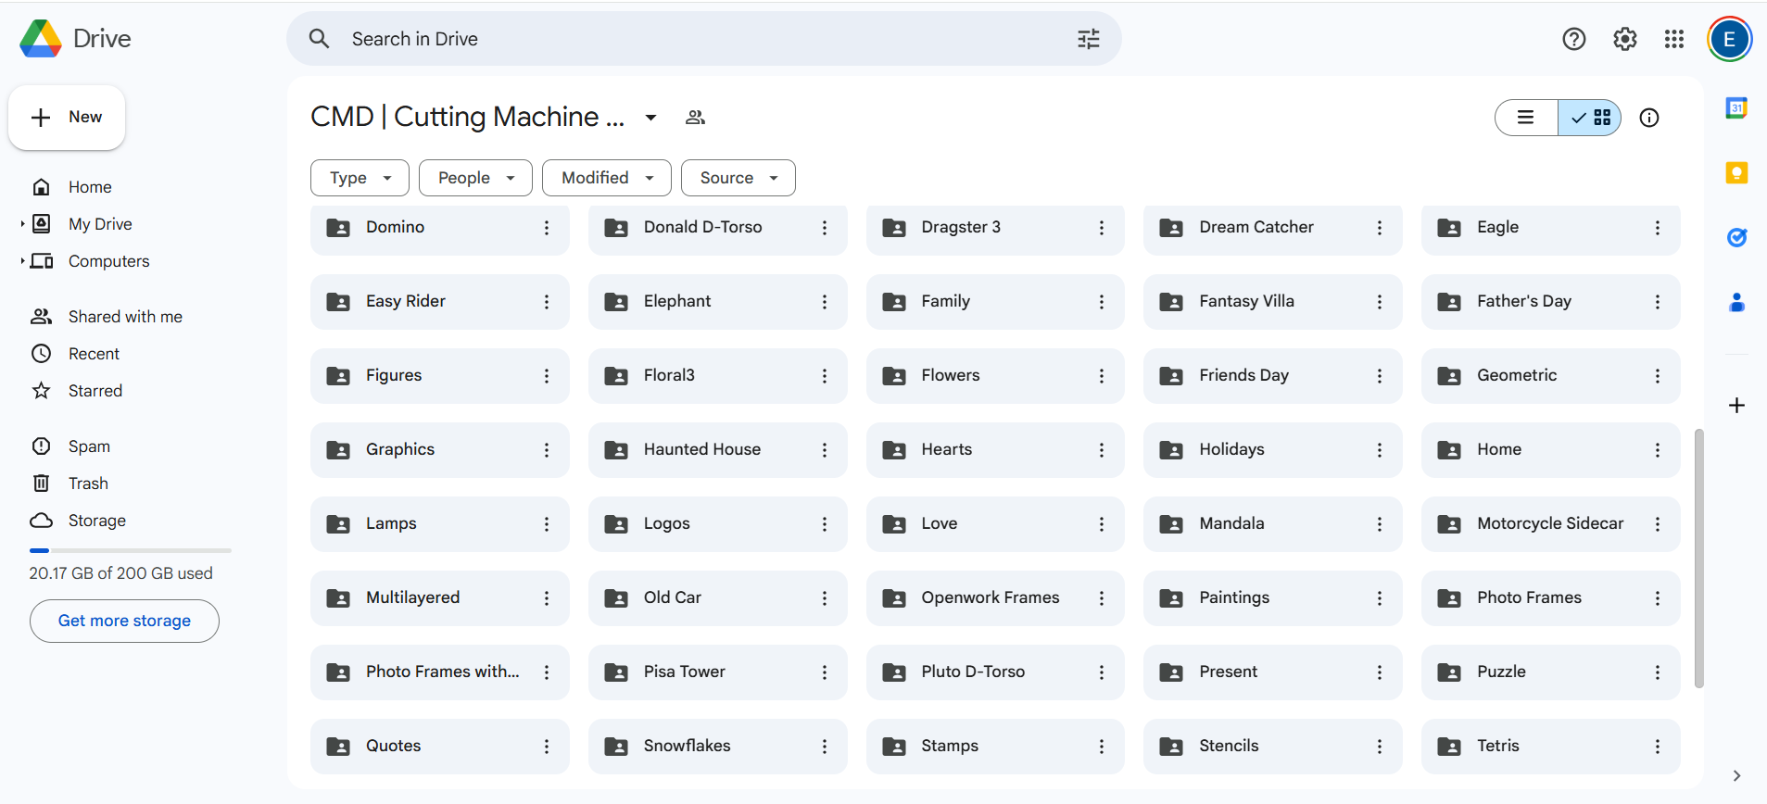Switch to grid layout view
1767x804 pixels.
pyautogui.click(x=1590, y=118)
